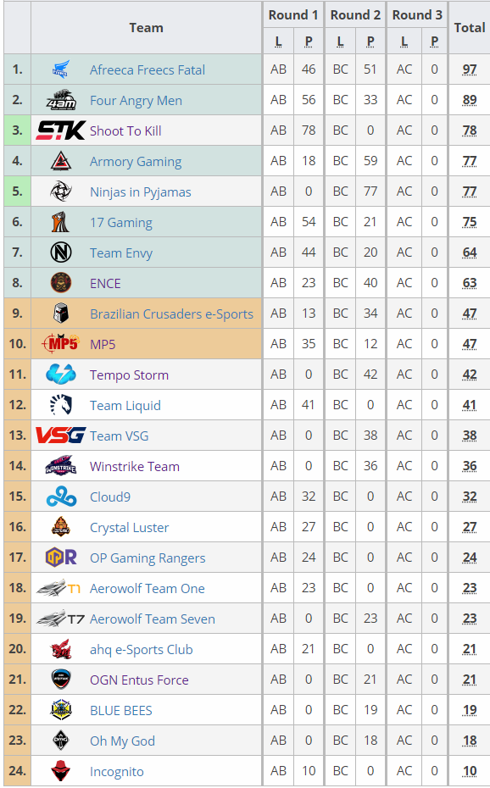The height and width of the screenshot is (788, 490).
Task: Click the Ninjas in Pyjamas logo icon
Action: [x=61, y=191]
